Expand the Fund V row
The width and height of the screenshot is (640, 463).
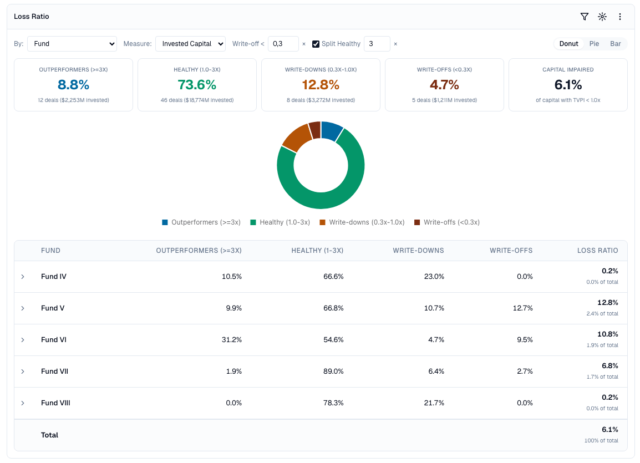tap(23, 308)
